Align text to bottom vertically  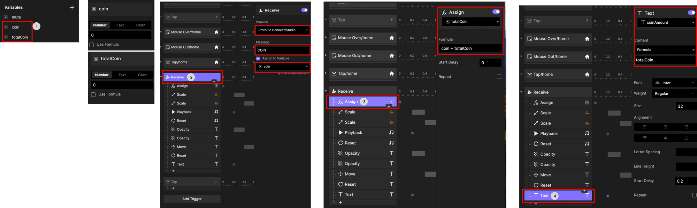686,138
